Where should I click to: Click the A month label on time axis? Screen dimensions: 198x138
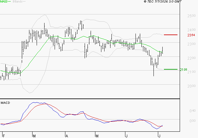click(67, 136)
